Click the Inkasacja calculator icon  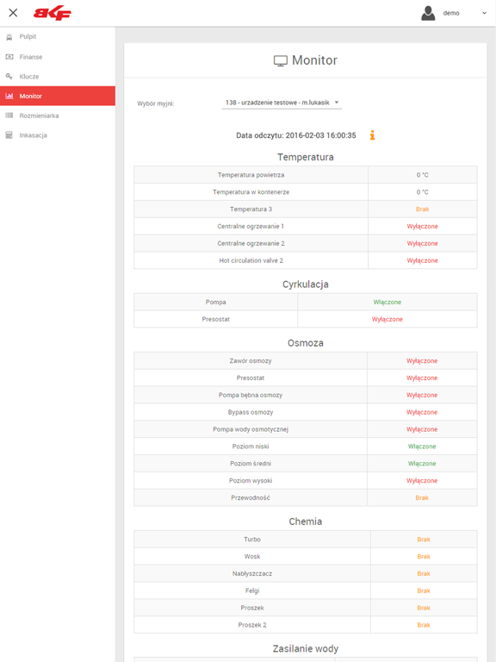click(9, 135)
